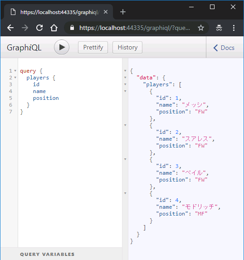Click the Prettify button

coord(93,48)
